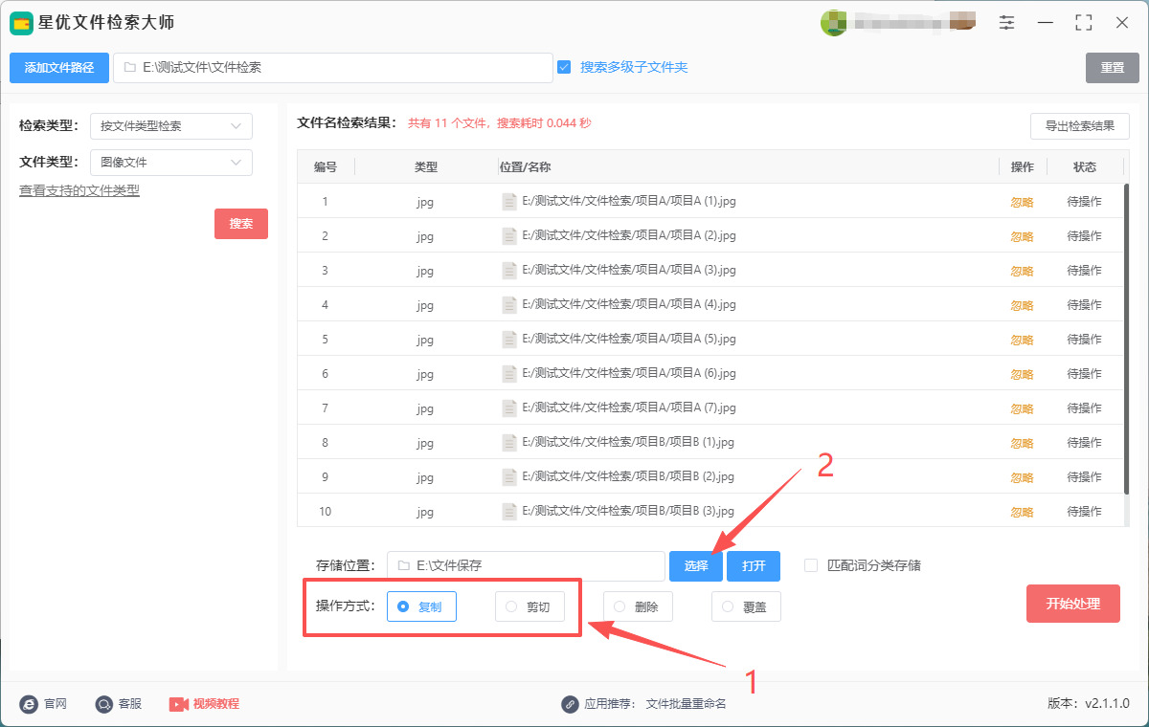Image resolution: width=1149 pixels, height=727 pixels.
Task: Click the 重置 reset button
Action: pos(1113,68)
